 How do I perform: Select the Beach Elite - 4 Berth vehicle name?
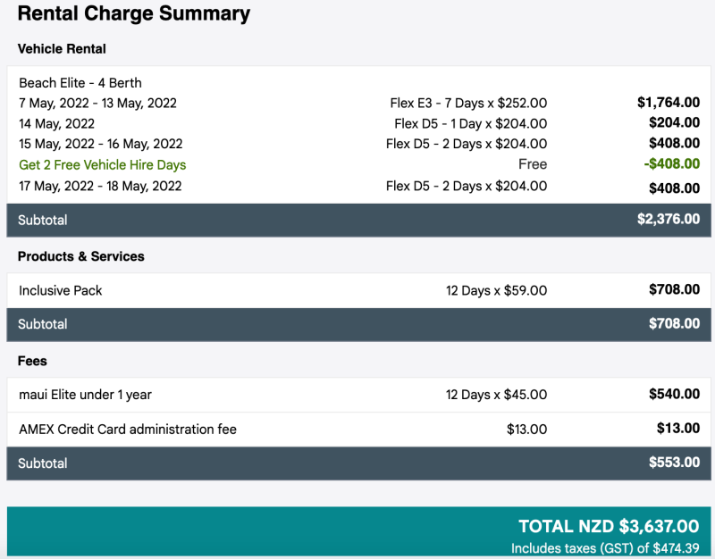tap(80, 83)
